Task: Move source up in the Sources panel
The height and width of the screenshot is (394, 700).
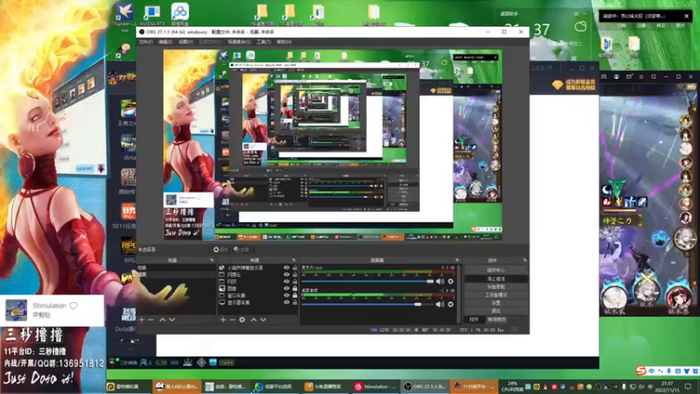Action: click(254, 320)
